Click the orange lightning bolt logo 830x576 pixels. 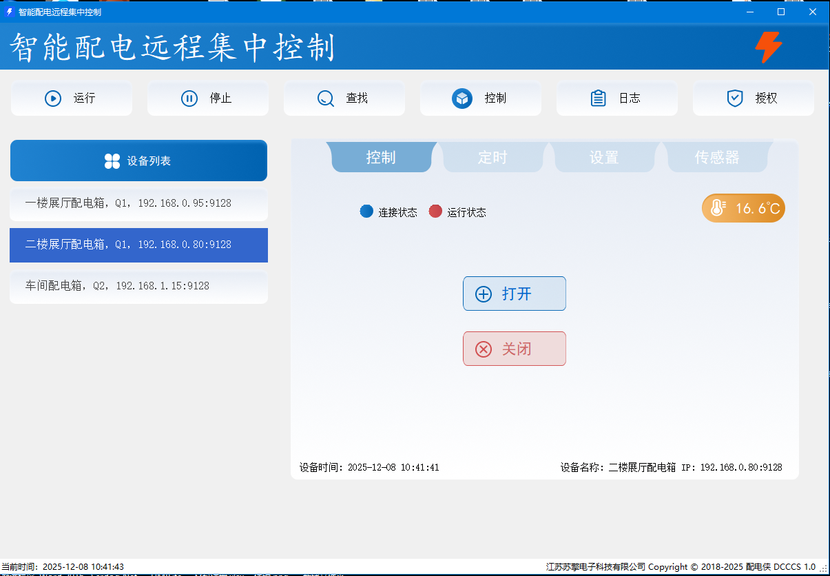769,48
